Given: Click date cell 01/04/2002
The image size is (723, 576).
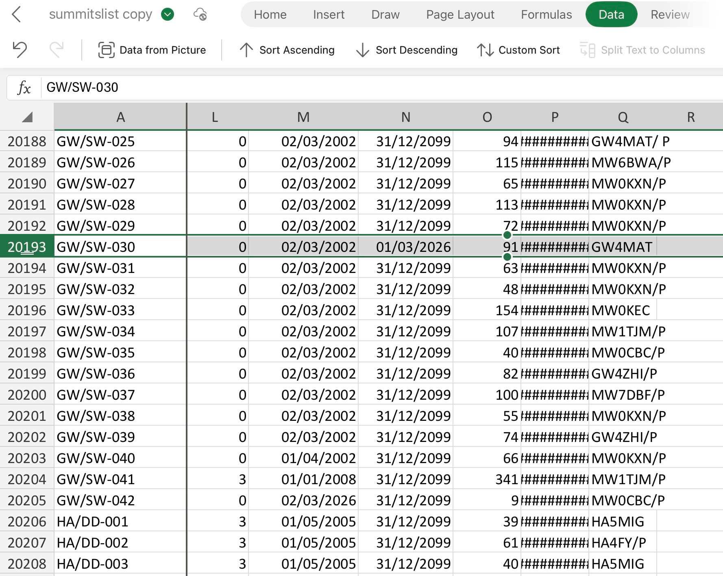Looking at the screenshot, I should coord(303,458).
